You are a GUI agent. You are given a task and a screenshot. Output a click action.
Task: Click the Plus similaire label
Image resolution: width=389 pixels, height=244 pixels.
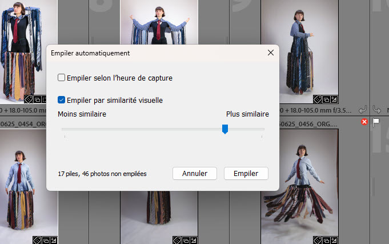(x=247, y=114)
